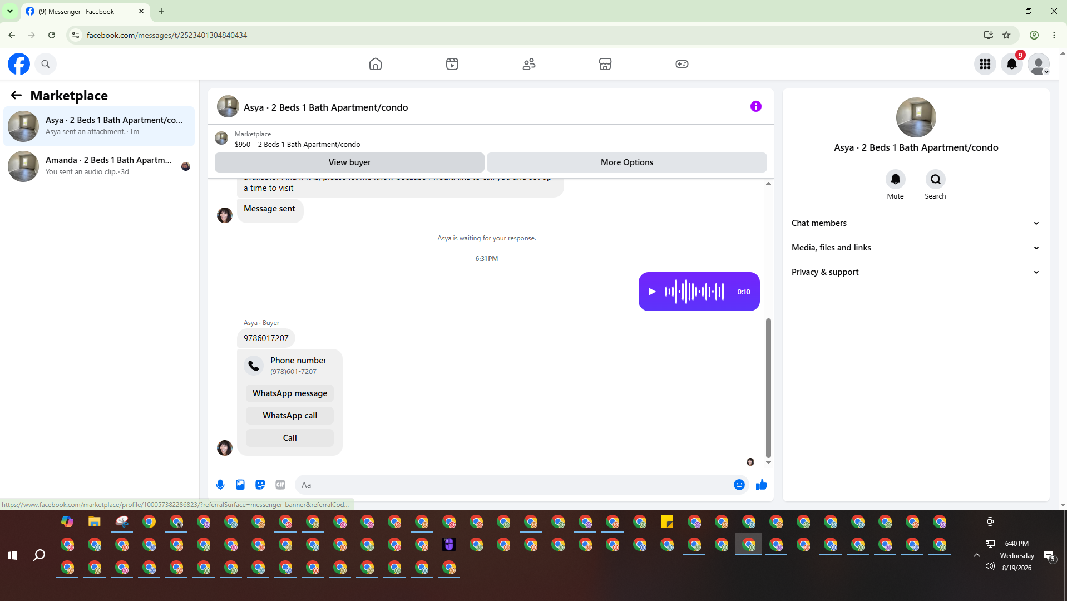Screen dimensions: 1067x601
Task: Open notifications bell with 9 badge
Action: [1012, 64]
